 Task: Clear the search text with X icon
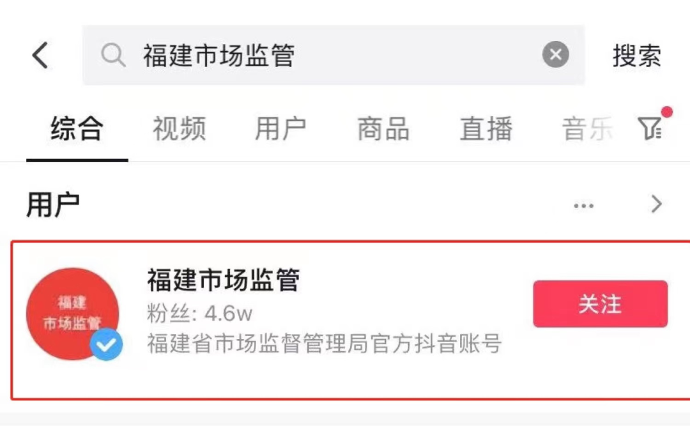coord(556,55)
